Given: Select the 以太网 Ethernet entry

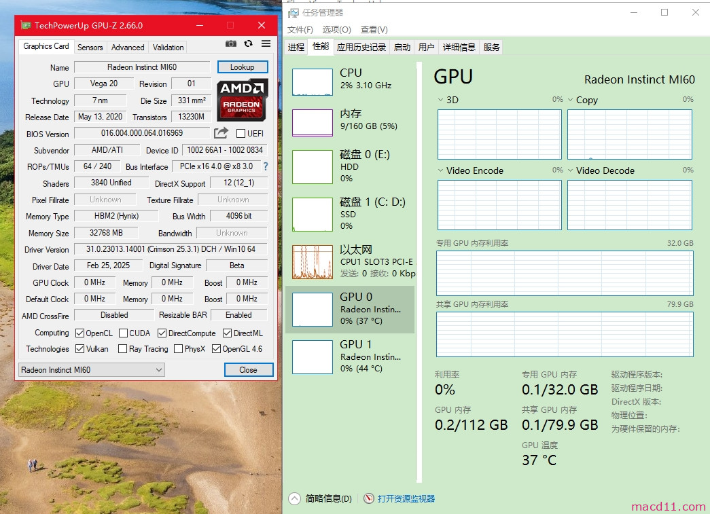Looking at the screenshot, I should coord(350,261).
